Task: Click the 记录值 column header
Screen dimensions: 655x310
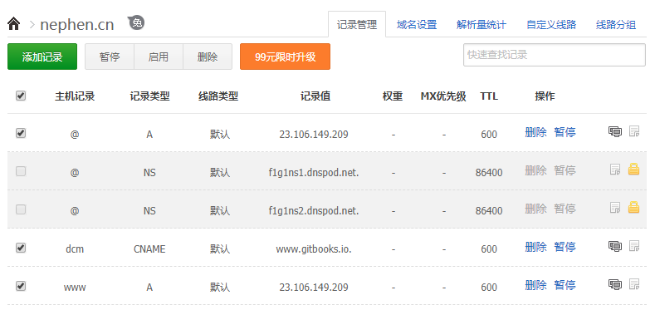Action: [x=315, y=96]
